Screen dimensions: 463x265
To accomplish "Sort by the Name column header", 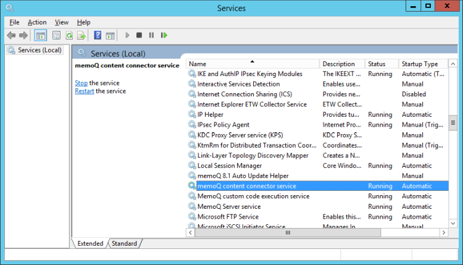I will pos(252,64).
